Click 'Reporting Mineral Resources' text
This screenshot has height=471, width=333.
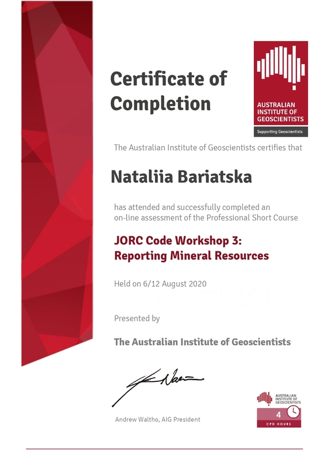point(191,256)
